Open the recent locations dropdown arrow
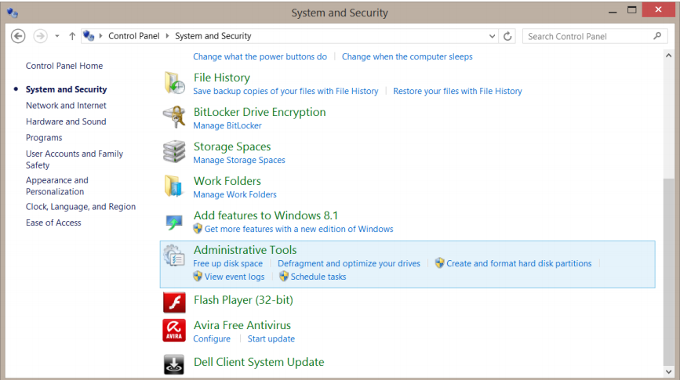The image size is (680, 380). (56, 36)
